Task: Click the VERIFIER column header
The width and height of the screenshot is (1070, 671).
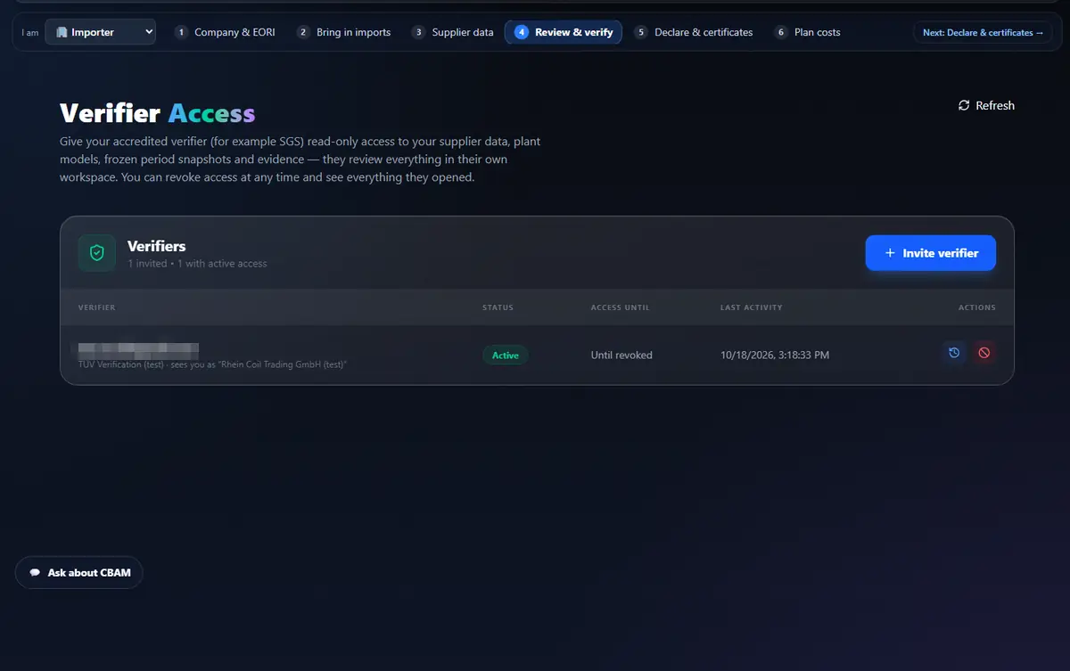Action: (96, 307)
